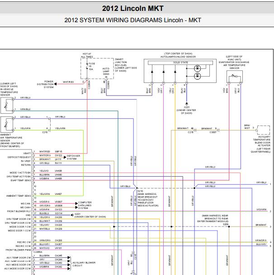Click the CH245 circuit code
Image resolution: width=274 pixels, height=275 pixels.
(58, 256)
